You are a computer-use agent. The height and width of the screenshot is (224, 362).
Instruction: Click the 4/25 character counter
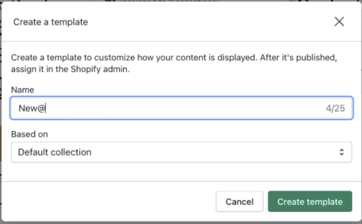(x=335, y=108)
